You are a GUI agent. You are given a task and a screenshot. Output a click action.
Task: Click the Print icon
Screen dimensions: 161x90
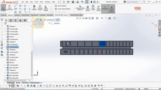coord(77,2)
